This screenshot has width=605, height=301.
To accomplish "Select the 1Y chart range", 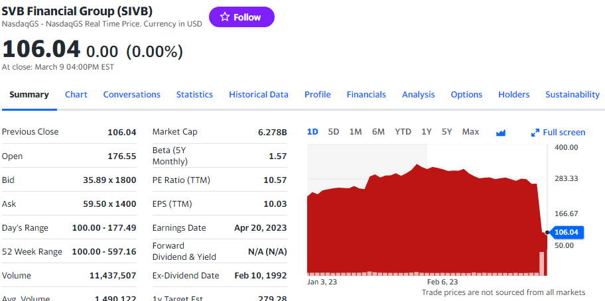I will [x=427, y=132].
